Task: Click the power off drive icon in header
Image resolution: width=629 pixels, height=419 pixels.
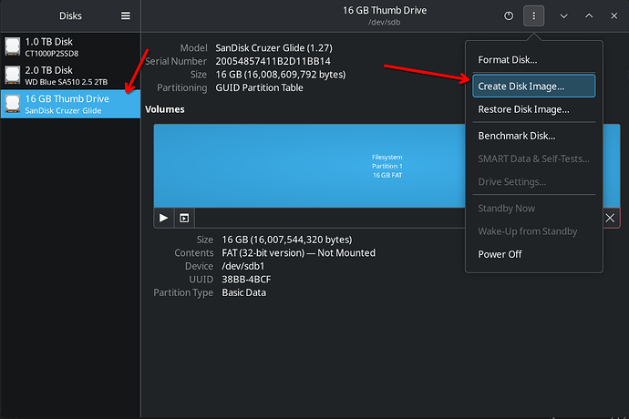Action: tap(509, 15)
